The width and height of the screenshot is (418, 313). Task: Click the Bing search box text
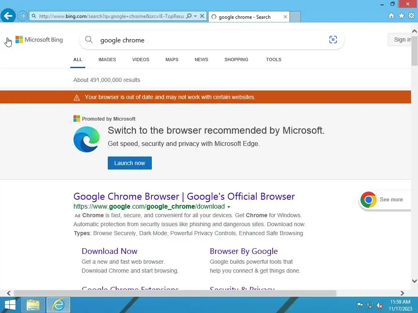[x=122, y=40]
